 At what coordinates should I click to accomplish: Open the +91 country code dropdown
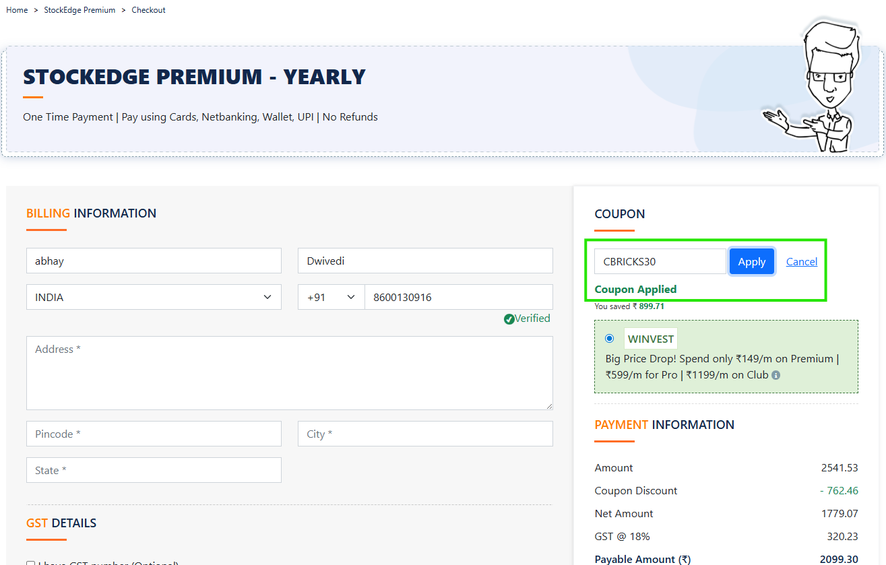pos(331,297)
